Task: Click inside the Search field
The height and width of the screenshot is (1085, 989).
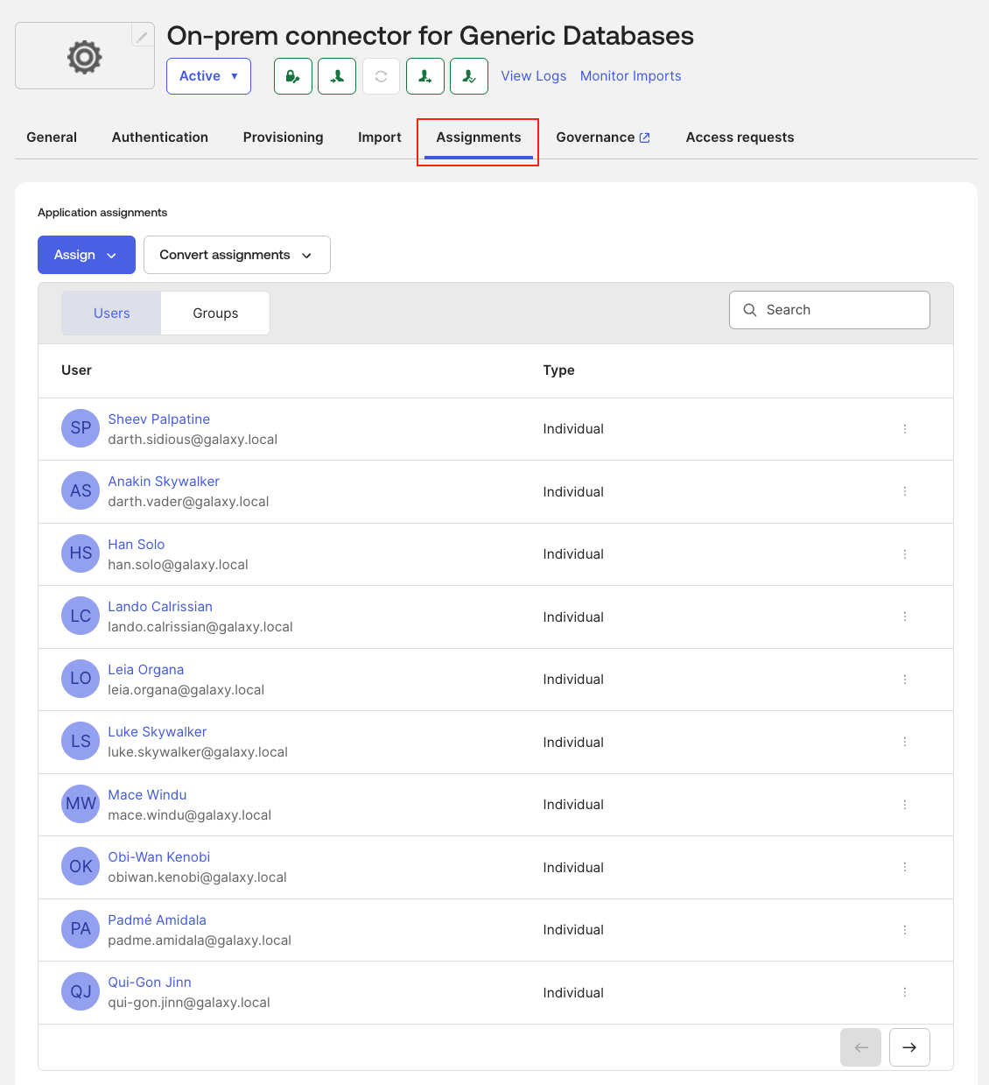Action: (x=829, y=309)
